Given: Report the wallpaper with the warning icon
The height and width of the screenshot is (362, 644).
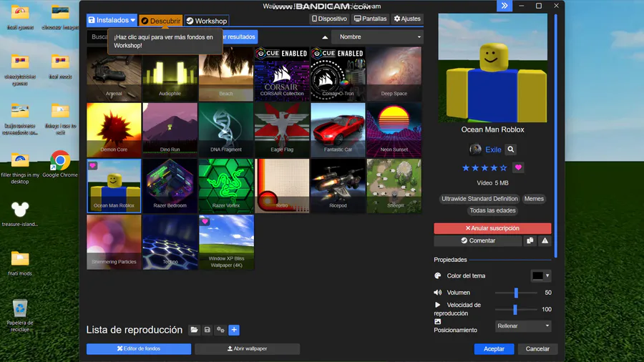Looking at the screenshot, I should [545, 240].
